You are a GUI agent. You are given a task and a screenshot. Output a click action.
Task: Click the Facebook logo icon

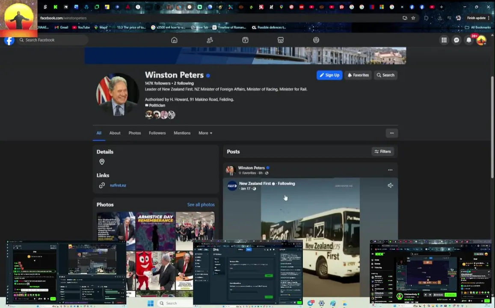coord(9,40)
